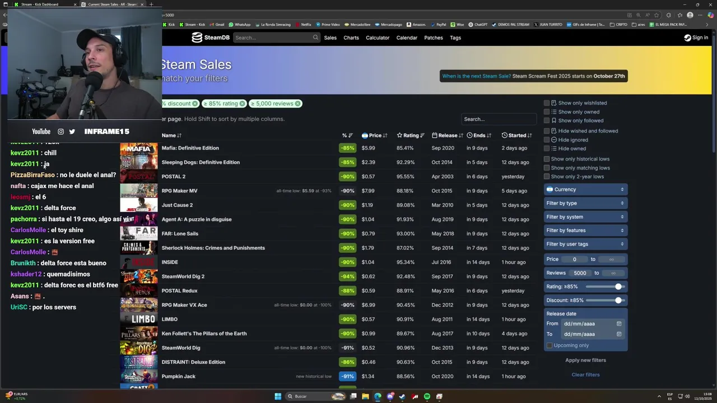717x403 pixels.
Task: Adjust the Discount ≥85% slider handle
Action: [x=618, y=301]
